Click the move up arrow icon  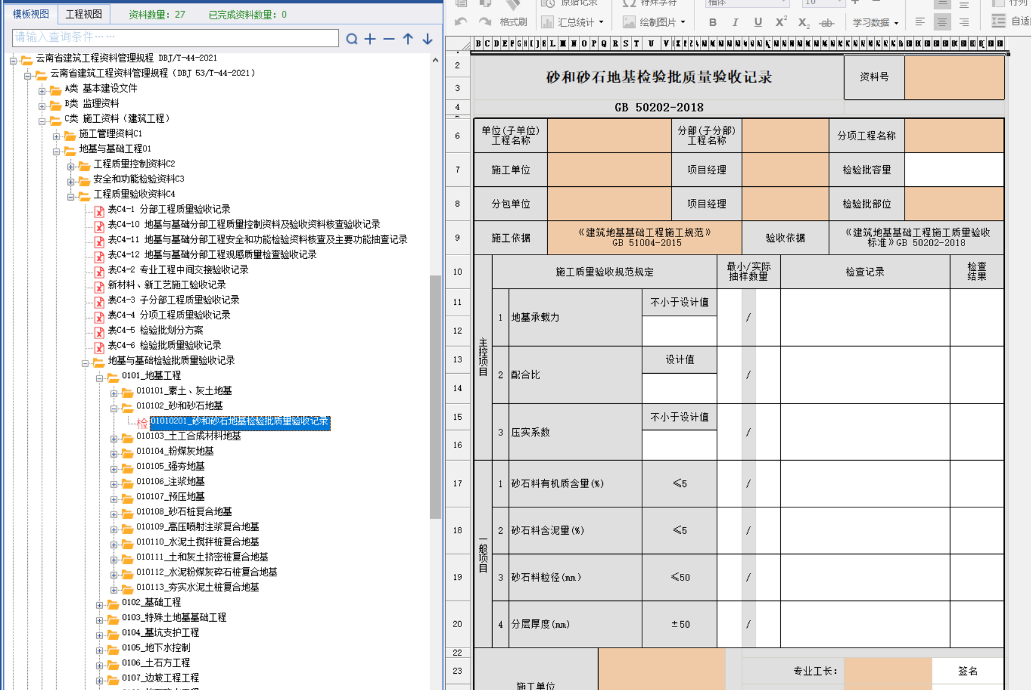point(408,39)
